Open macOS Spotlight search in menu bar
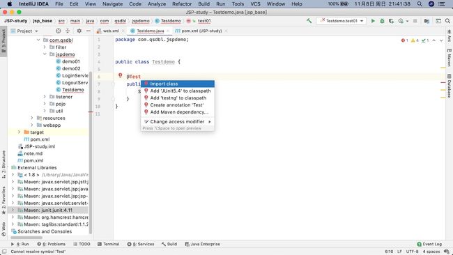Viewport: 453px width, 255px height. tap(420, 3)
